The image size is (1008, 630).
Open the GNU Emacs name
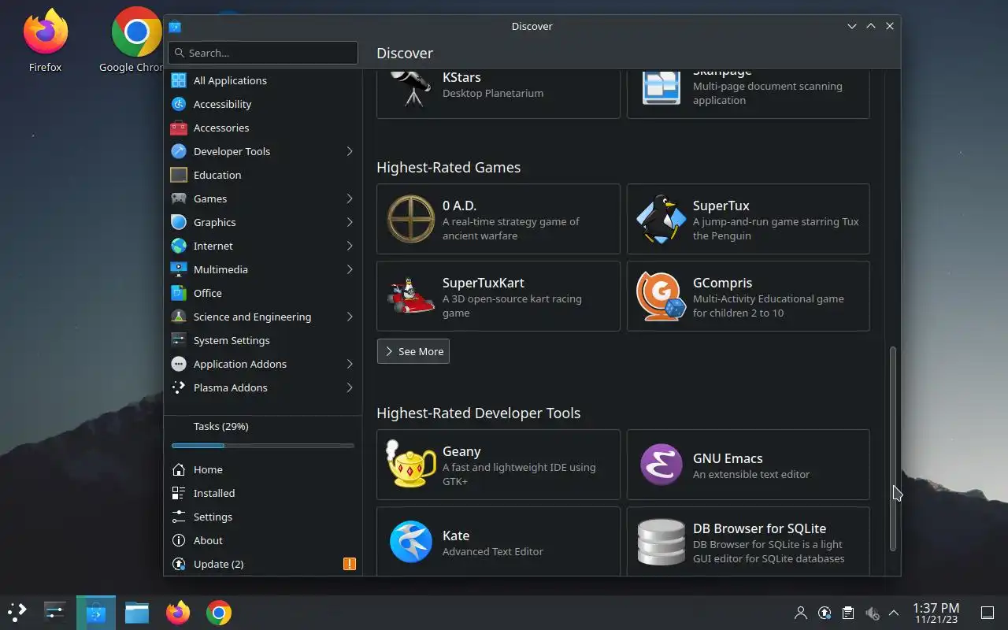coord(728,458)
